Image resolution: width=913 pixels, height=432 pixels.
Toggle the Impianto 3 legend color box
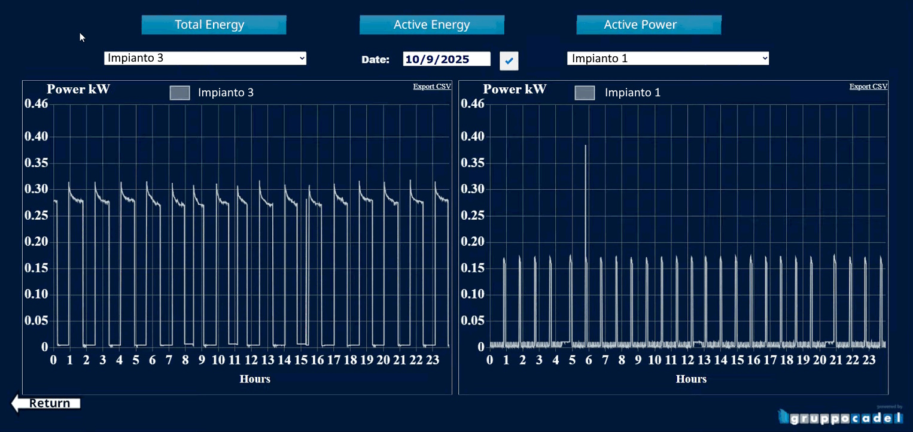coord(180,93)
